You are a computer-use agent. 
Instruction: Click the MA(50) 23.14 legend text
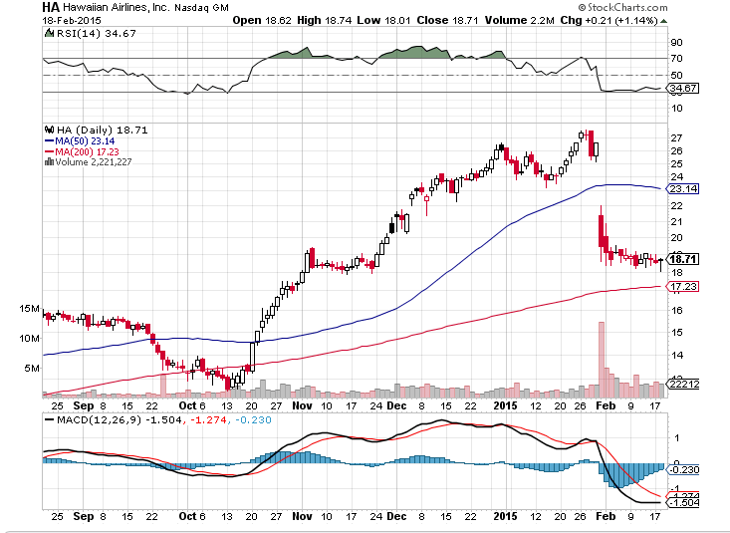point(85,140)
